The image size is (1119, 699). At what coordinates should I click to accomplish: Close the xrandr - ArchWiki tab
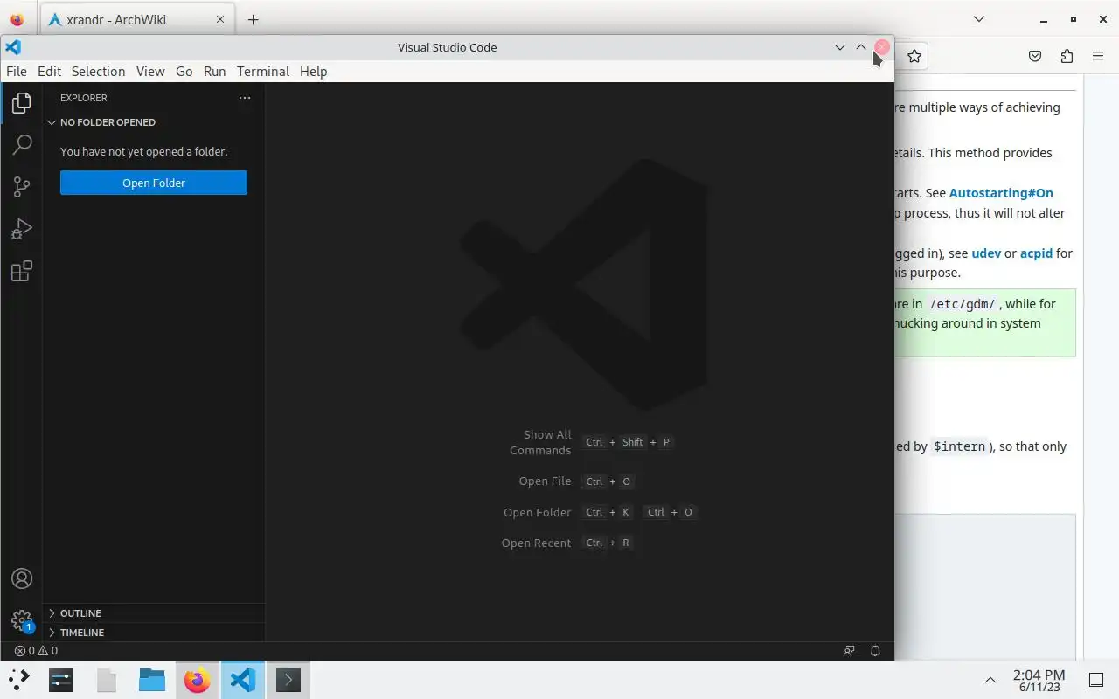tap(219, 19)
